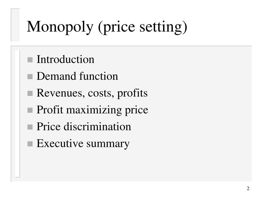Select the Introduction bullet text
The image size is (263, 197).
(x=65, y=59)
